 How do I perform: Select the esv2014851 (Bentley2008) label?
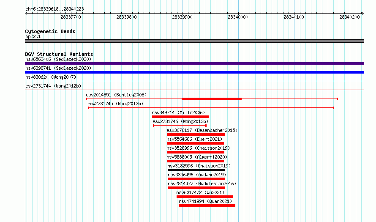point(116,95)
